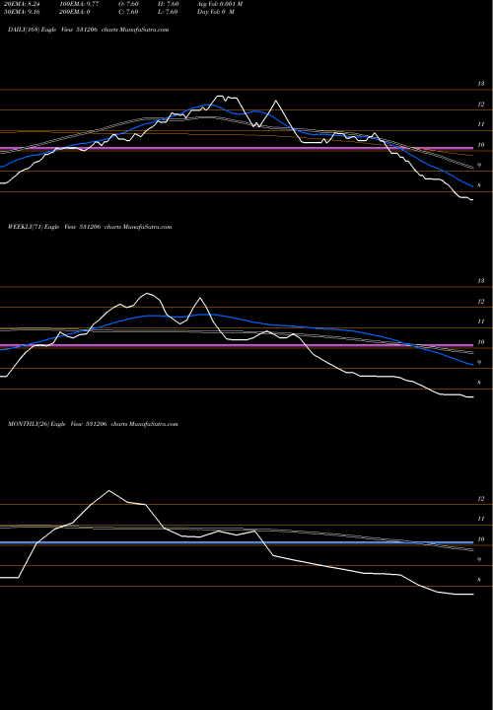The image size is (493, 710).
Task: Click axis label 9 on daily chart
Action: (x=479, y=166)
